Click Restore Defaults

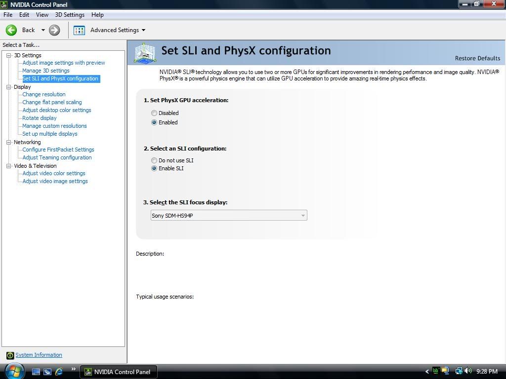point(478,58)
